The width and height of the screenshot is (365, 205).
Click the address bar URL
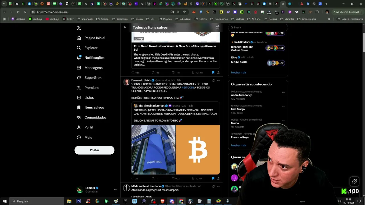click(x=53, y=12)
